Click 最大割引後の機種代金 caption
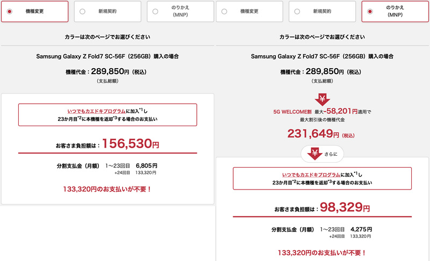 (x=322, y=120)
